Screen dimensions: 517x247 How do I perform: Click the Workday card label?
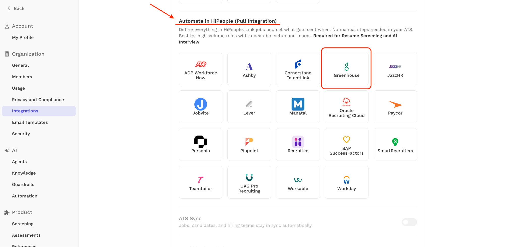347,188
